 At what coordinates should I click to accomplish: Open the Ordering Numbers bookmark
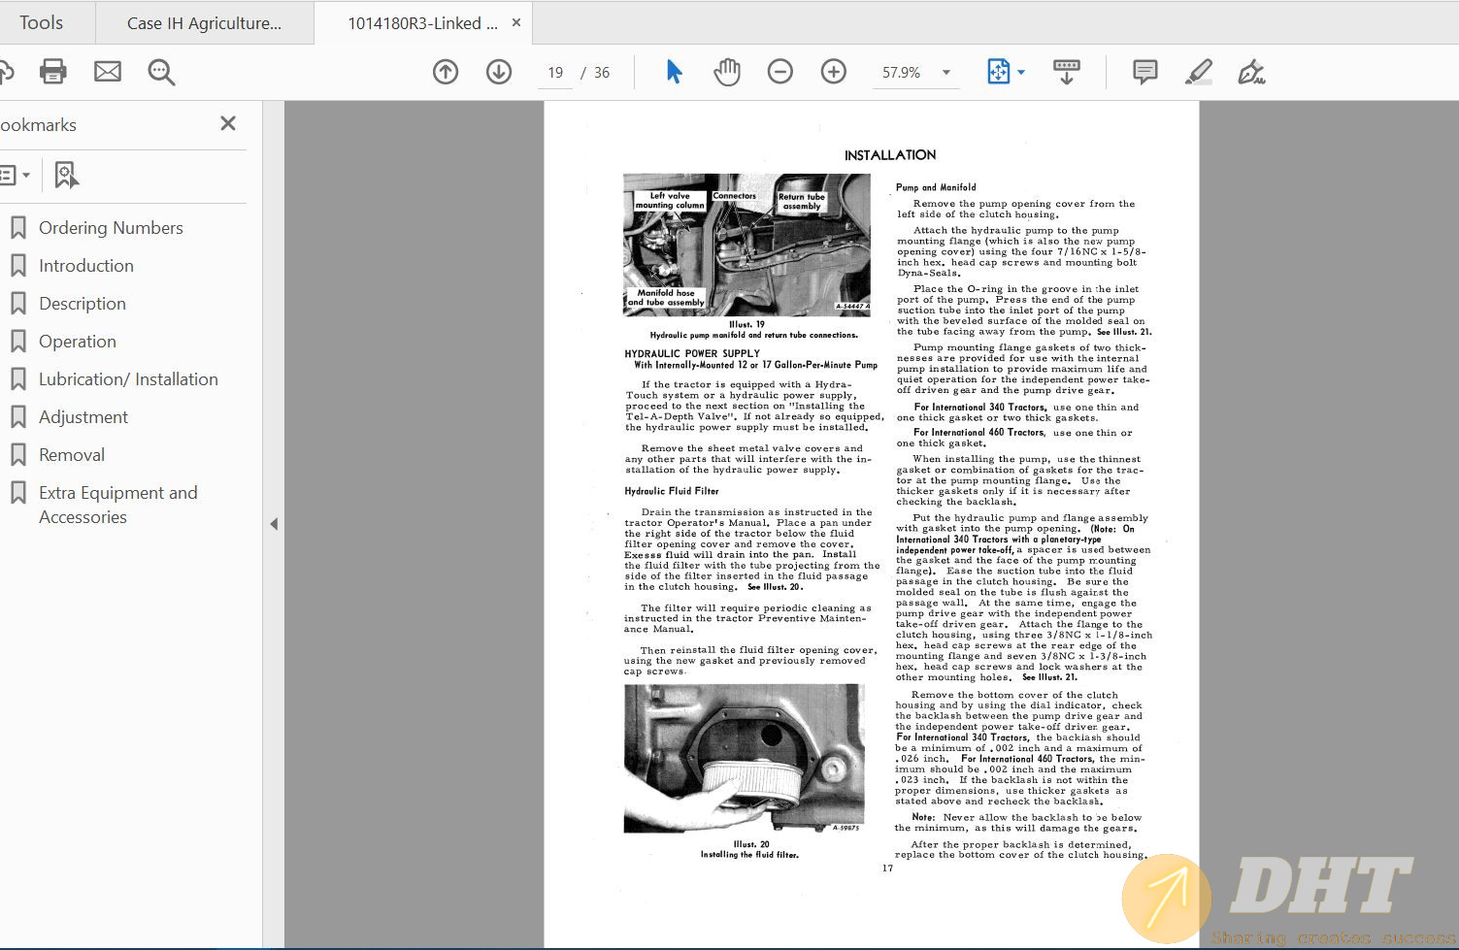[111, 228]
